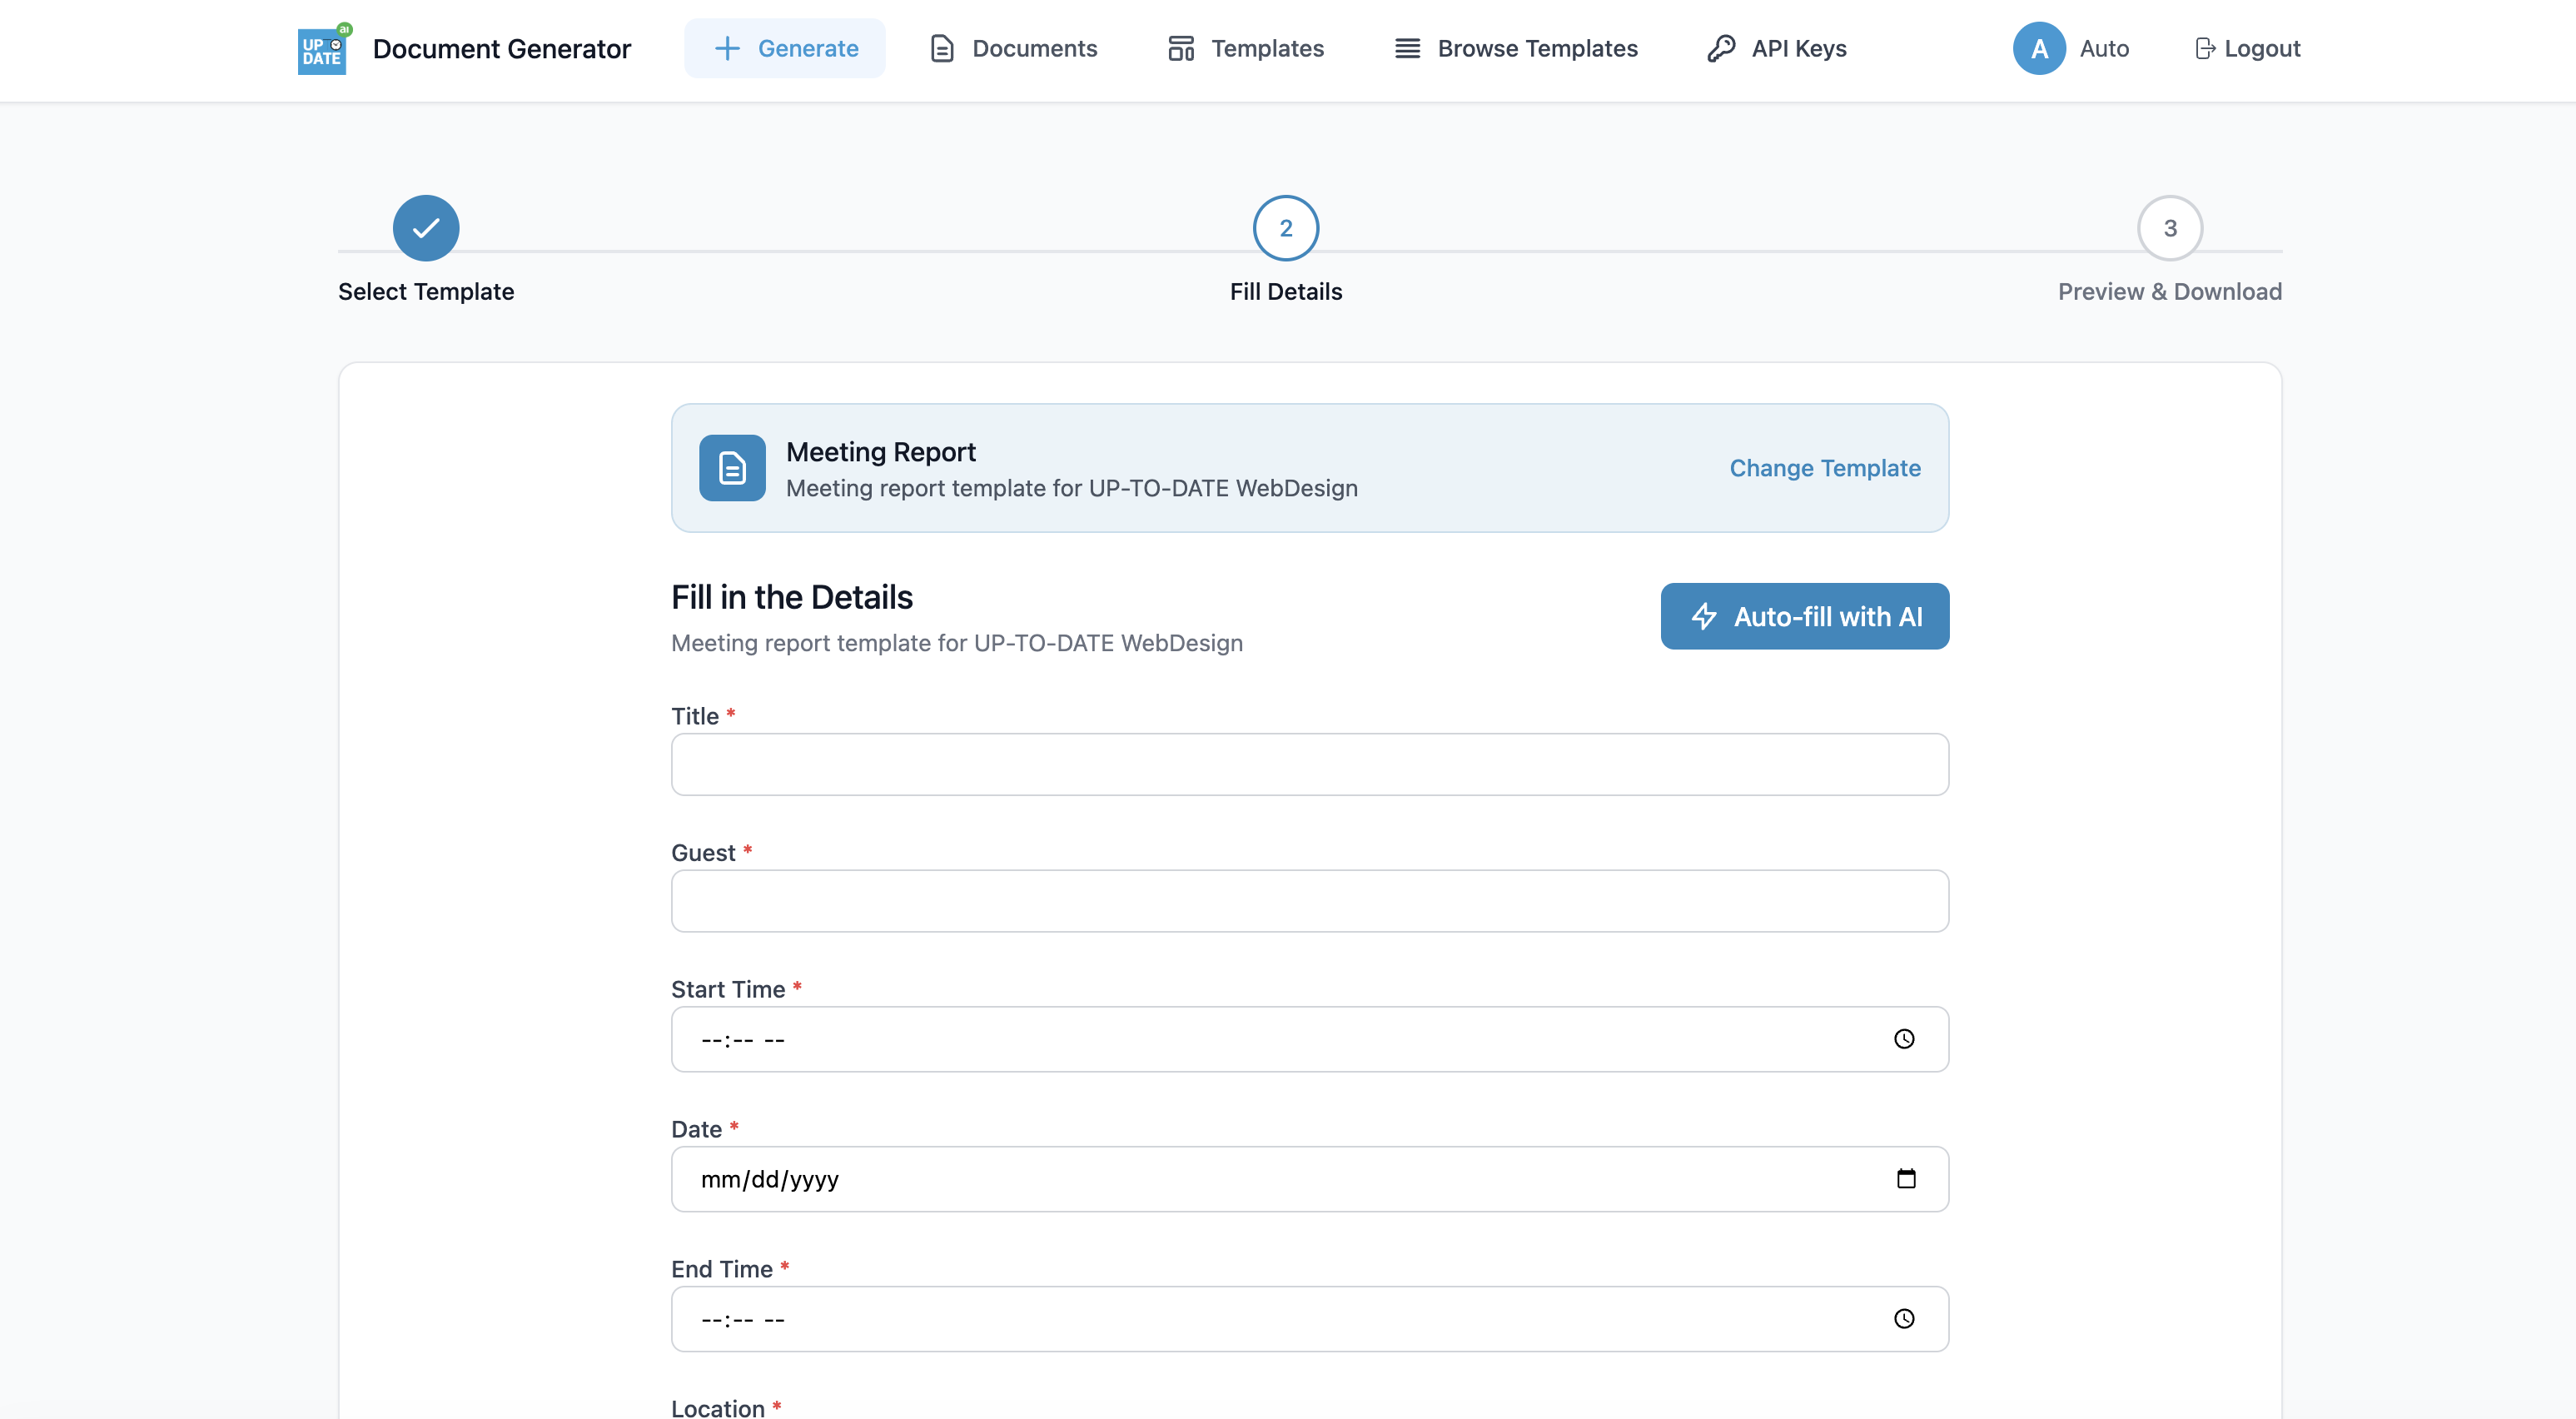Return to Select Template step checkmark
Image resolution: width=2576 pixels, height=1419 pixels.
coord(426,228)
